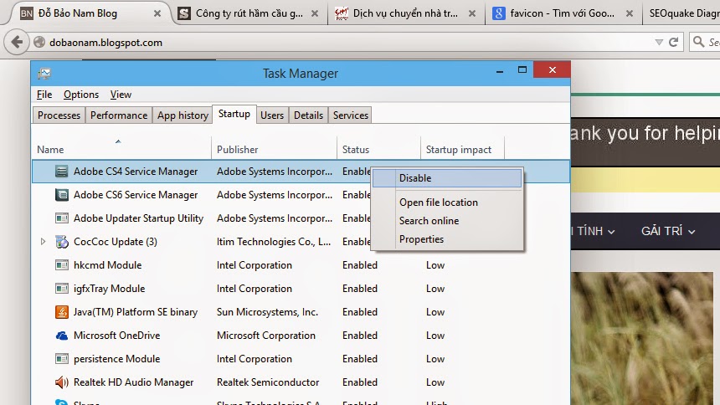Screen dimensions: 720x405
Task: Click the BN favicon of the blog tab
Action: tap(27, 13)
